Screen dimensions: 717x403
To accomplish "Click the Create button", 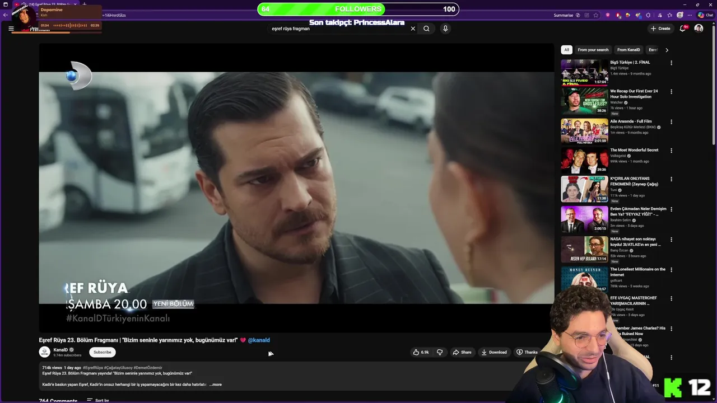I will (660, 29).
